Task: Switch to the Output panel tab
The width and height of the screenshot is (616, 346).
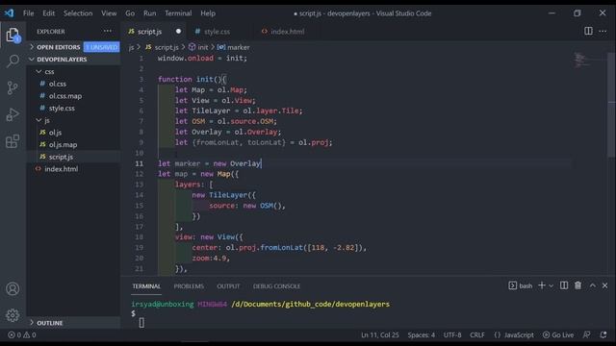Action: click(228, 286)
